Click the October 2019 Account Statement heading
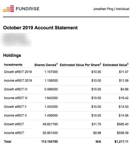The height and width of the screenshot is (148, 134). (40, 28)
